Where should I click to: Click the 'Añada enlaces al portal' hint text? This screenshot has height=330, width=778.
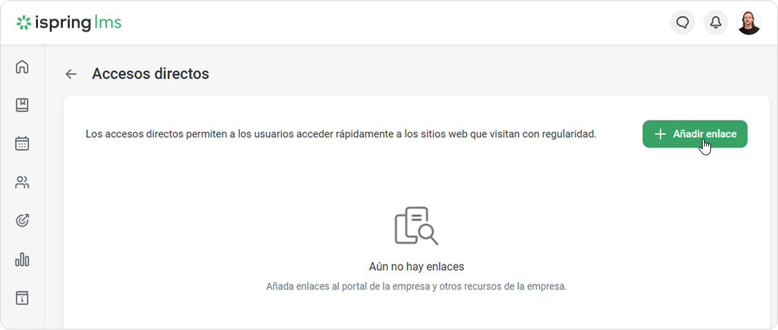(x=416, y=286)
